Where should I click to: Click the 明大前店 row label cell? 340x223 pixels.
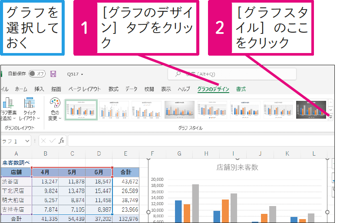16,200
